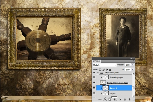Click the top-left transform handle
Image resolution: width=153 pixels, height=102 pixels.
(x=12, y=7)
